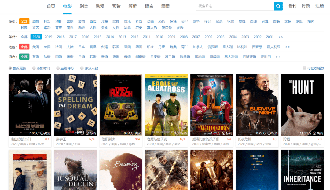Click the 狩猎 movie title
The height and width of the screenshot is (190, 330).
pos(287,139)
